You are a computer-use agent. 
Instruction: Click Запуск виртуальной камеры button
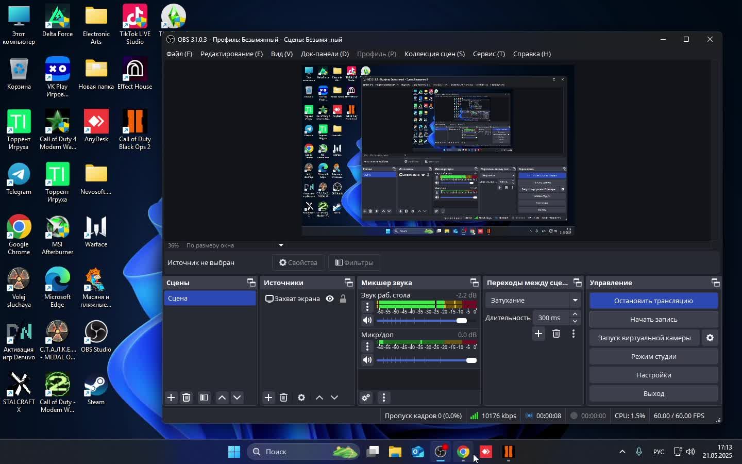coord(644,338)
